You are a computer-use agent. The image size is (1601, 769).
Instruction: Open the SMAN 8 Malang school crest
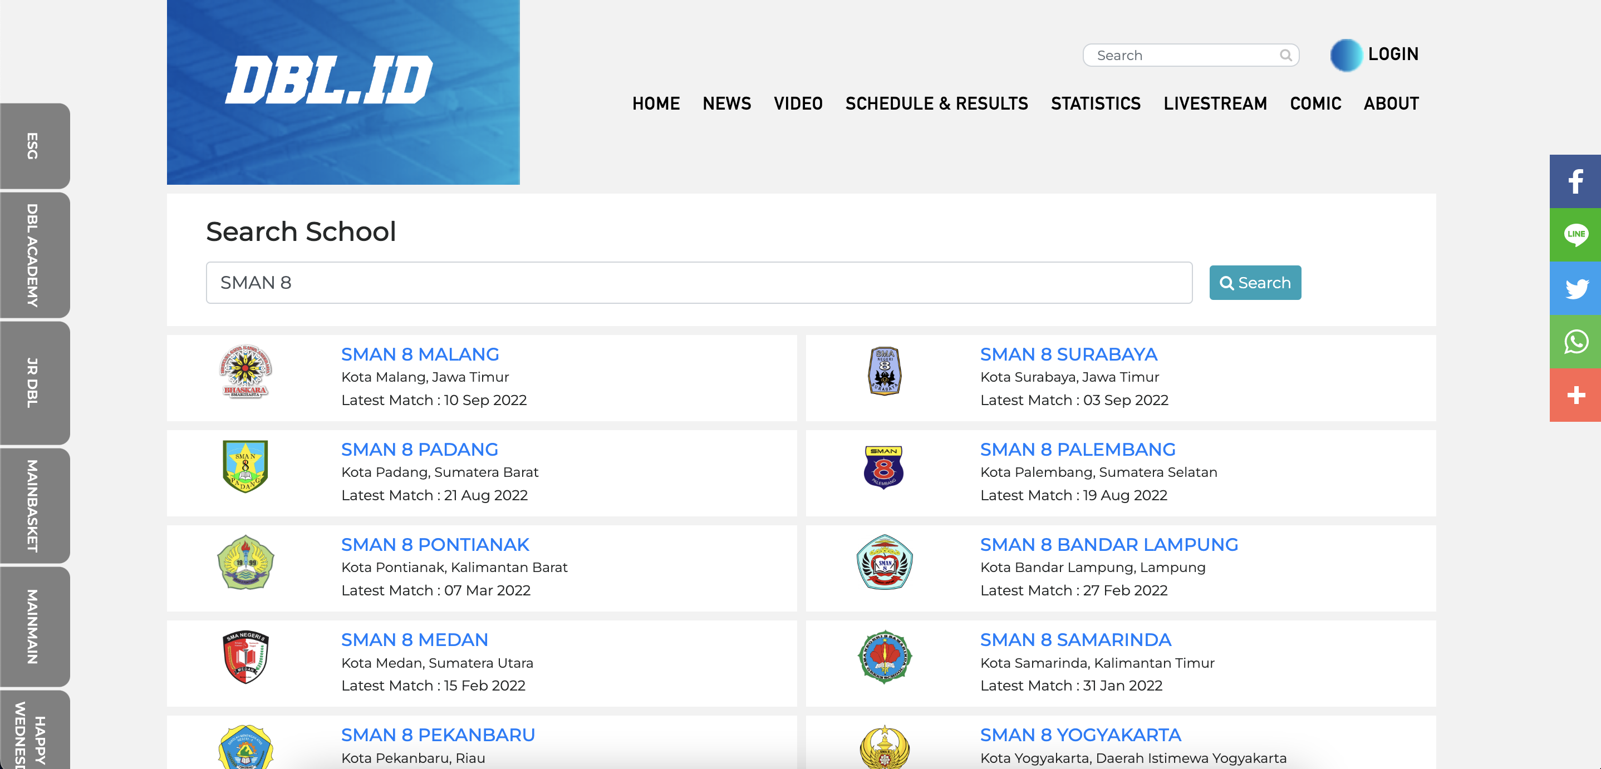[x=245, y=372]
